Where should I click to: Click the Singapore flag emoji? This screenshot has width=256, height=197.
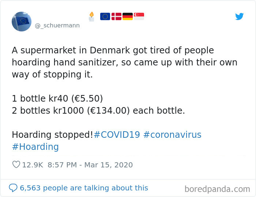tap(139, 16)
